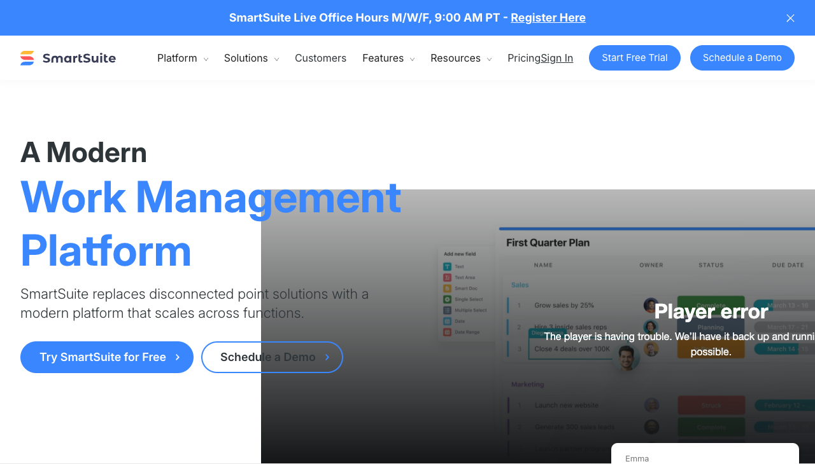Screen dimensions: 815x464
Task: Expand the Solutions dropdown chevron
Action: (276, 59)
